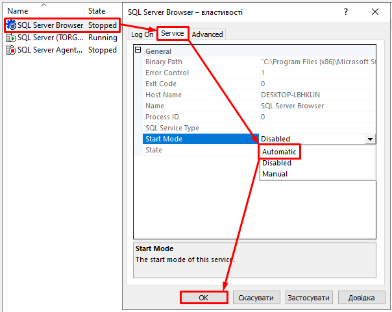
Task: Collapse the General section expander
Action: 138,51
